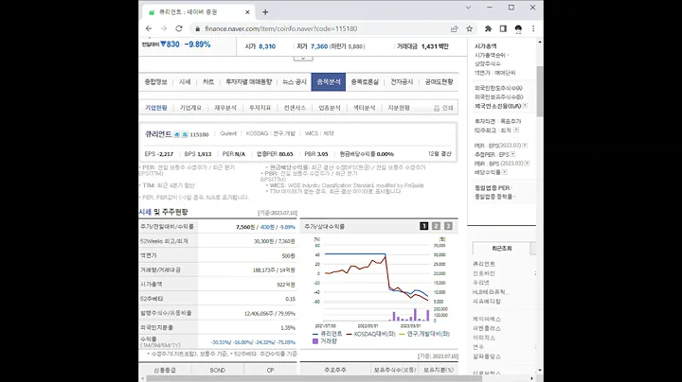Open help icon next to 외국인소진율
This screenshot has width=682, height=382.
click(x=525, y=106)
